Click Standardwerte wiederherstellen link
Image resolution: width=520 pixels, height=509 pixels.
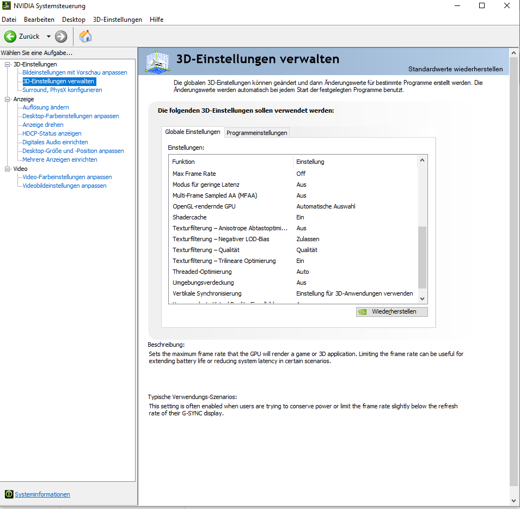click(x=455, y=69)
